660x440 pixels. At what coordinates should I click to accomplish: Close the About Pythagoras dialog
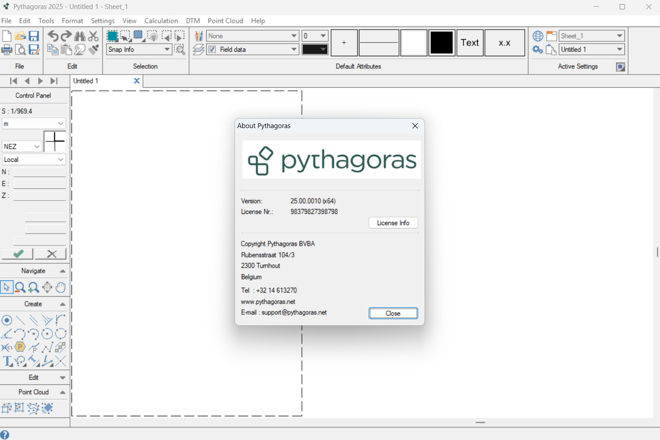[393, 313]
